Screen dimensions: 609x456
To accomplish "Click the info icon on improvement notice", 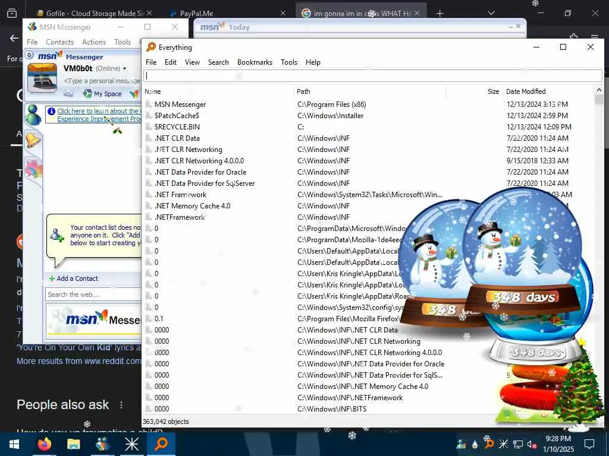I will (x=51, y=111).
